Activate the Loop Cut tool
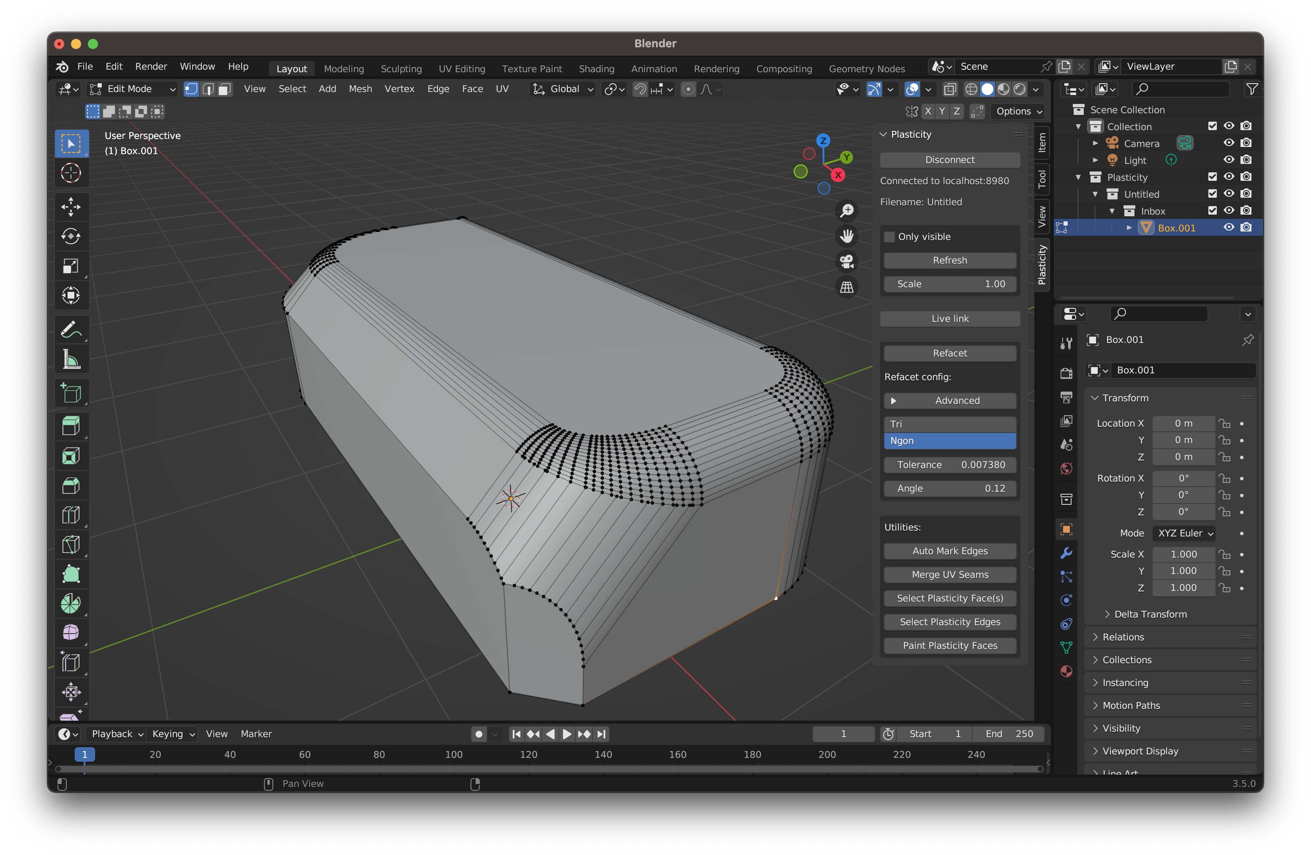 (x=71, y=515)
